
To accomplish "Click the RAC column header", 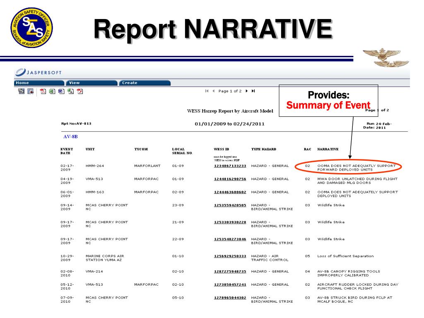I will point(308,149).
